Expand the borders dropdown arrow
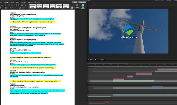Image resolution: width=177 pixels, height=105 pixels. point(25,8)
